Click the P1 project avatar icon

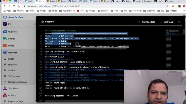tap(5, 24)
